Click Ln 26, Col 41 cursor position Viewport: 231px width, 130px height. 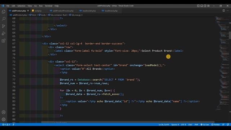coord(164,125)
